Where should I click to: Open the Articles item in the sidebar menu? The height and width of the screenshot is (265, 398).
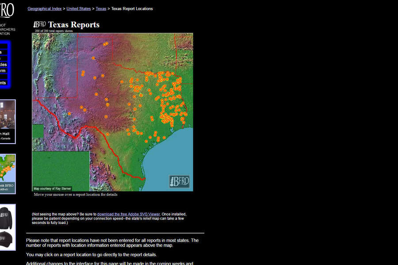pyautogui.click(x=4, y=64)
